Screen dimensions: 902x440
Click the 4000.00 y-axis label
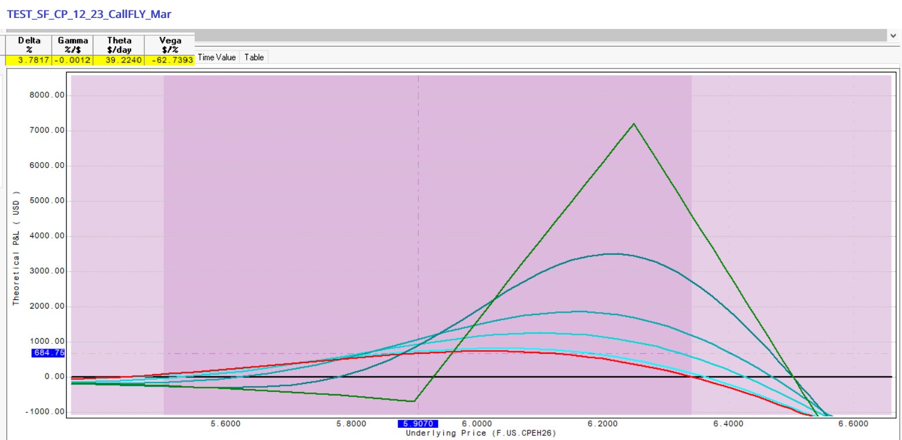(x=48, y=236)
